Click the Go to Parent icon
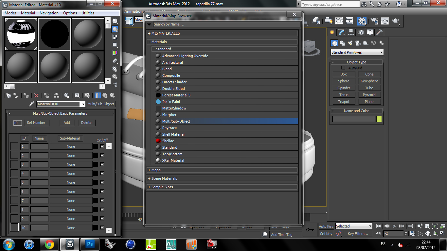447x251 pixels. 105,95
